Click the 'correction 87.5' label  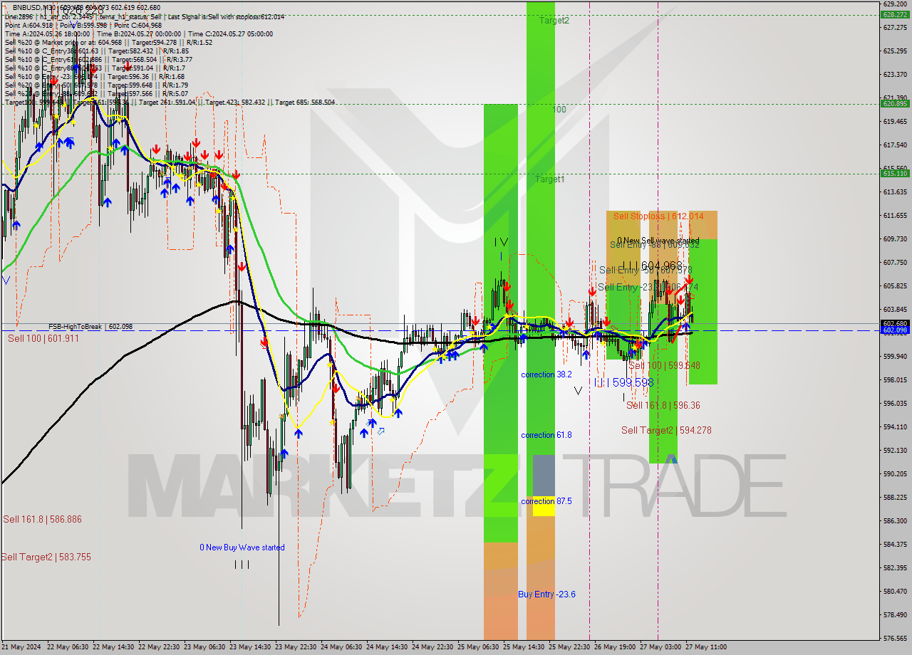tap(546, 501)
